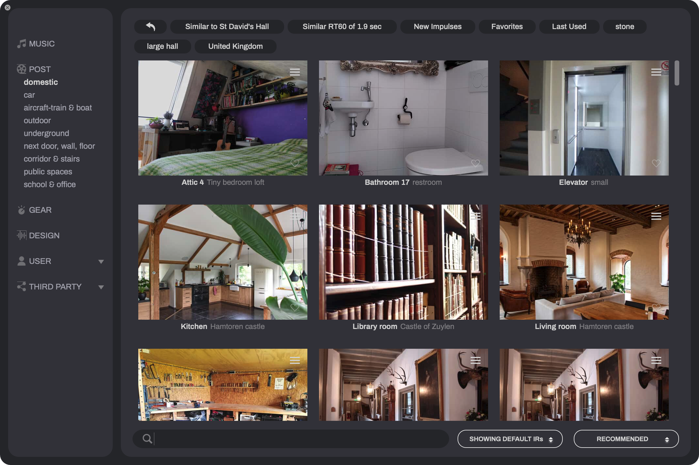Favorite Living room with heart icon
The image size is (699, 465).
pyautogui.click(x=656, y=307)
